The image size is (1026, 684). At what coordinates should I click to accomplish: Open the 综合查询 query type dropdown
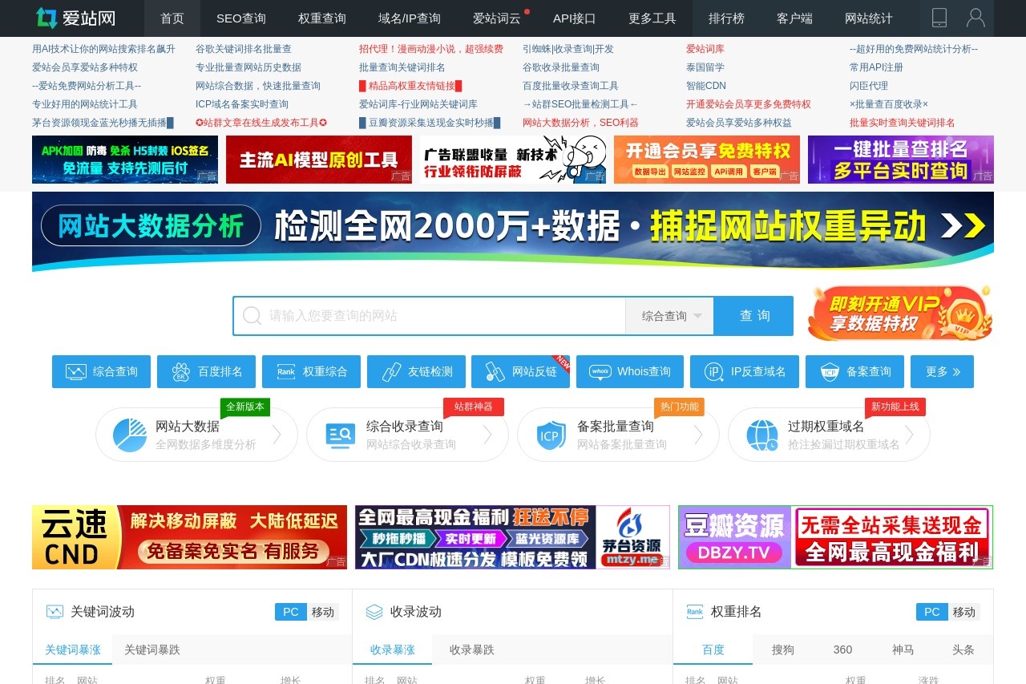coord(670,316)
